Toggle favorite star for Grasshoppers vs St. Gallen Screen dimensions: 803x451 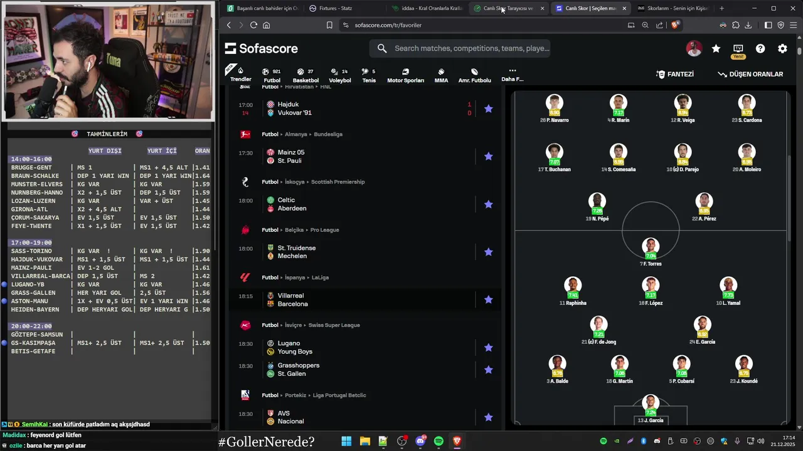(x=489, y=370)
